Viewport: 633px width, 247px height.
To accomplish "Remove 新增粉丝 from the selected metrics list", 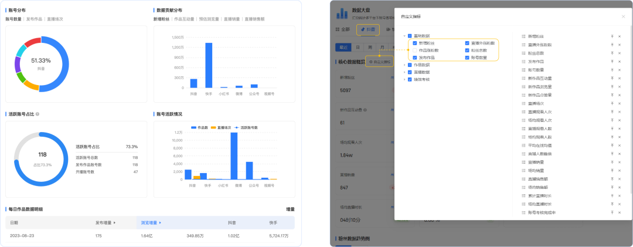I will coord(620,36).
